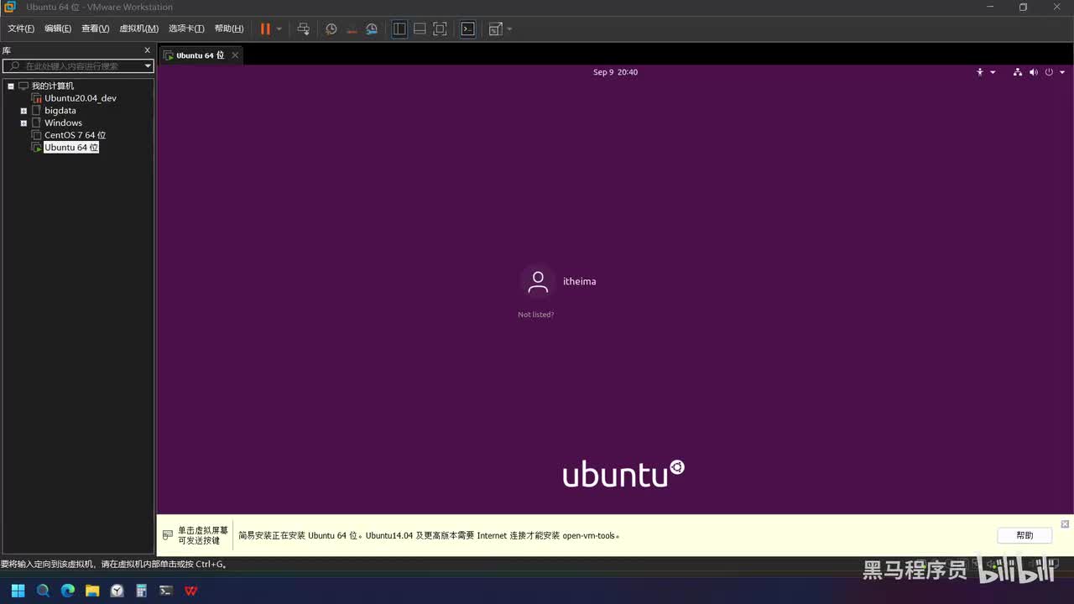Viewport: 1074px width, 604px height.
Task: Open the power options dropdown beside the pause icon
Action: 279,29
